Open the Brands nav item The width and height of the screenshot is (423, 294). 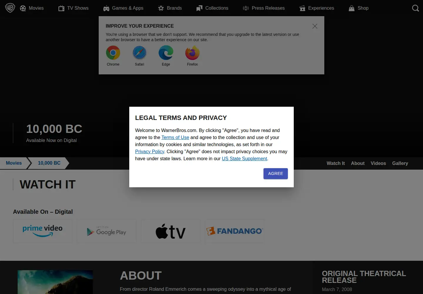[x=170, y=8]
